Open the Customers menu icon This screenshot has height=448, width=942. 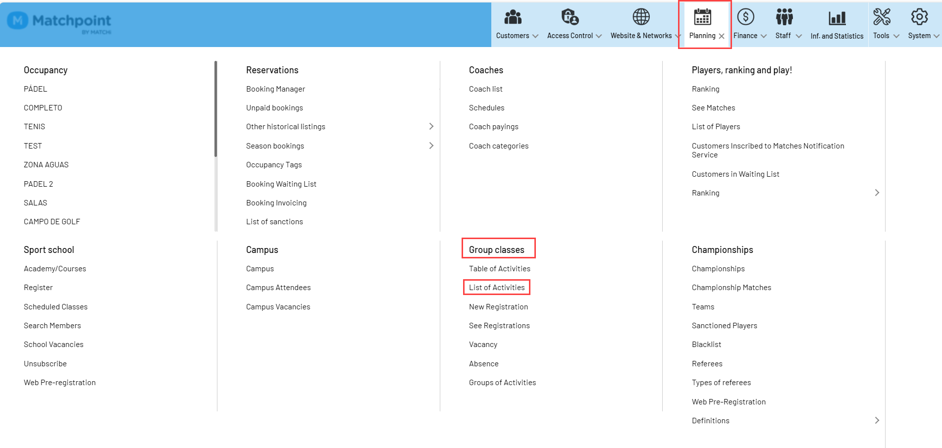(514, 17)
